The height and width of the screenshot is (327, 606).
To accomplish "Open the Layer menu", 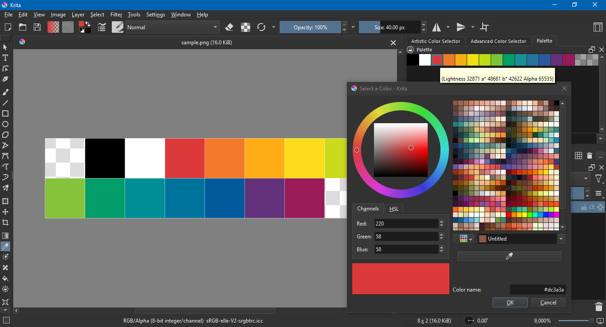I will (78, 15).
